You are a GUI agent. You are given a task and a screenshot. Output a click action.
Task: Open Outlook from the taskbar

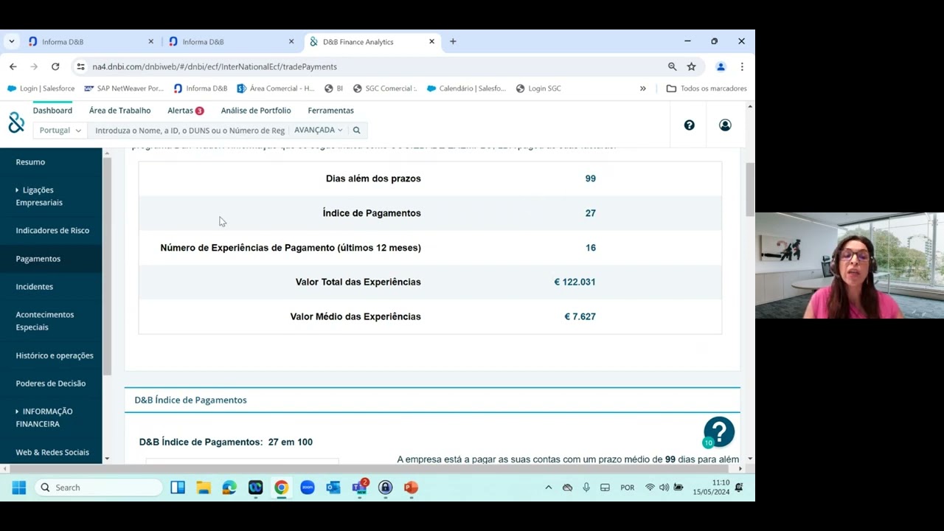(333, 487)
